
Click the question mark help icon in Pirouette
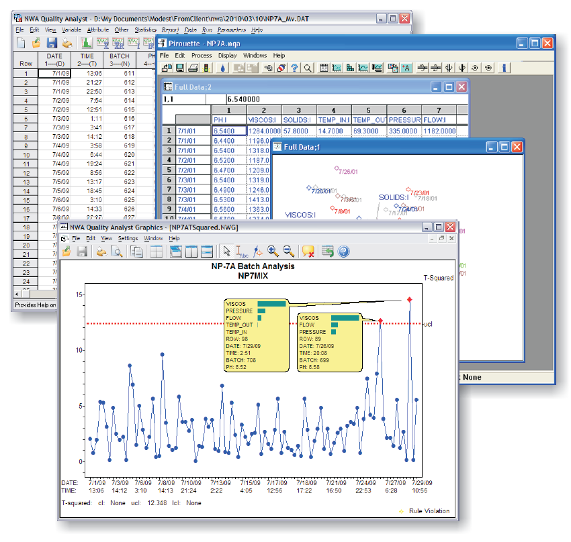pyautogui.click(x=294, y=68)
